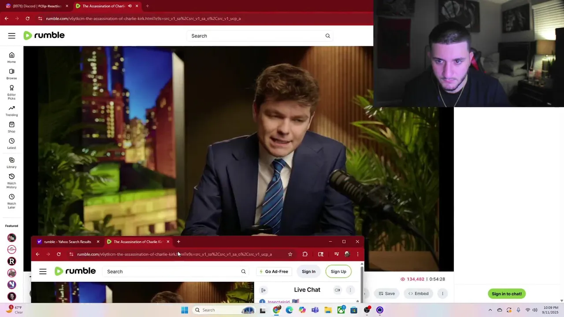The image size is (564, 317).
Task: Open the profile avatar in the front browser toolbar
Action: click(x=347, y=254)
